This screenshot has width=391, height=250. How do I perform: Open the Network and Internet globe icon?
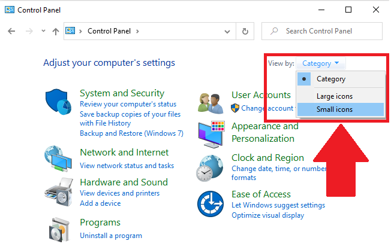58,158
